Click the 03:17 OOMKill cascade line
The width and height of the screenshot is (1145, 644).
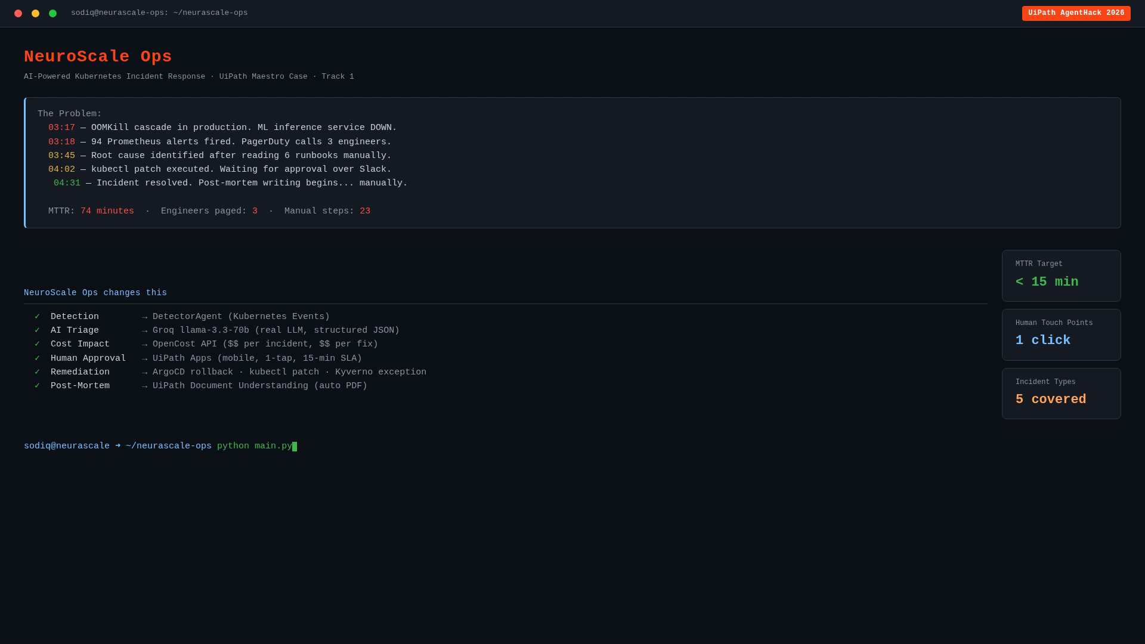click(x=222, y=128)
